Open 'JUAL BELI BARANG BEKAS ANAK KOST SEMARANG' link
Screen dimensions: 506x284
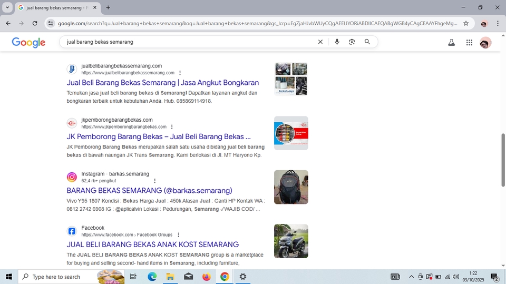tap(153, 244)
